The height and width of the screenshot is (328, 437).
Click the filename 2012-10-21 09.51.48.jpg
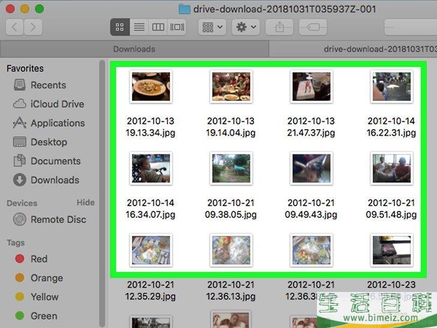[x=391, y=208]
